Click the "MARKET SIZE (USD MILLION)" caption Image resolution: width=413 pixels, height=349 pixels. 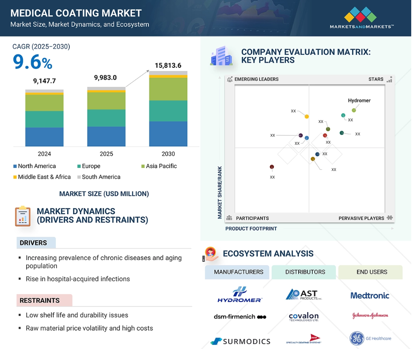[x=104, y=194]
